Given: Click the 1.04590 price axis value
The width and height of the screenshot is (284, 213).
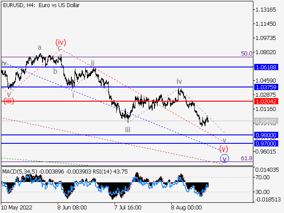Looking at the screenshot, I should pyautogui.click(x=265, y=81).
